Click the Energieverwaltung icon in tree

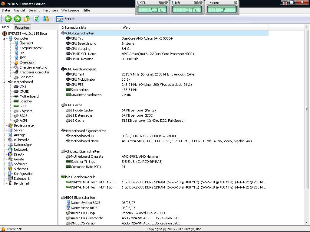pos(16,67)
